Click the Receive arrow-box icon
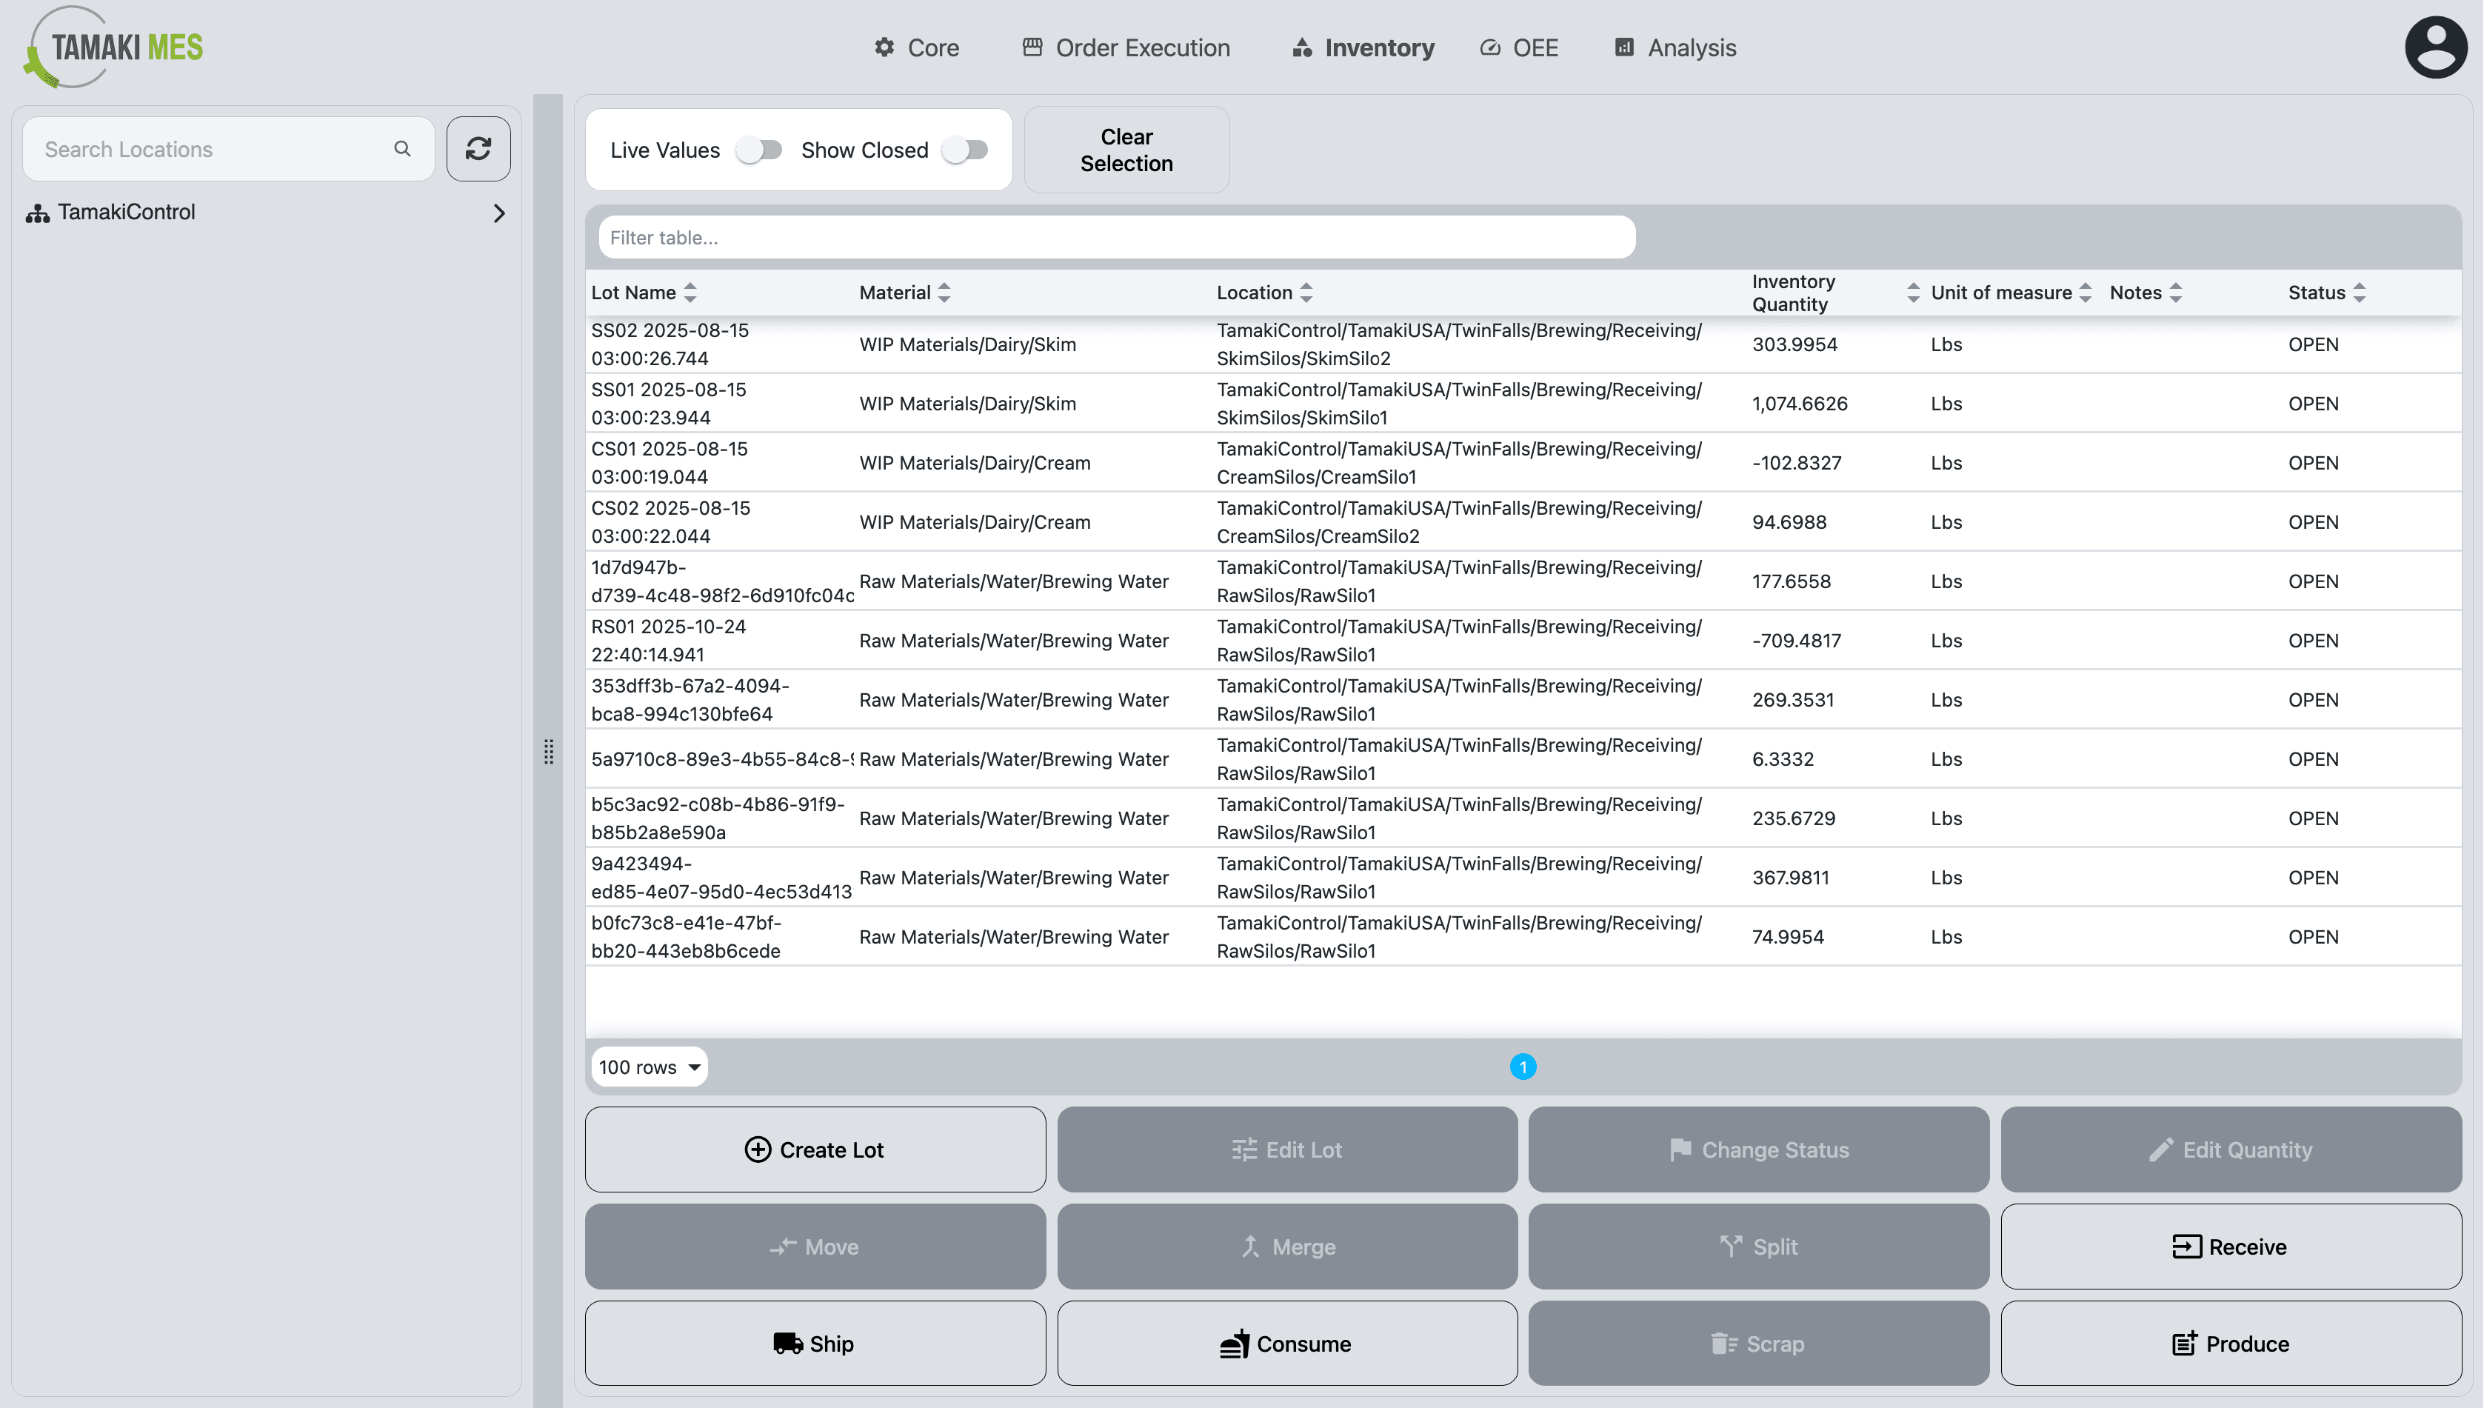2484x1408 pixels. pos(2187,1247)
